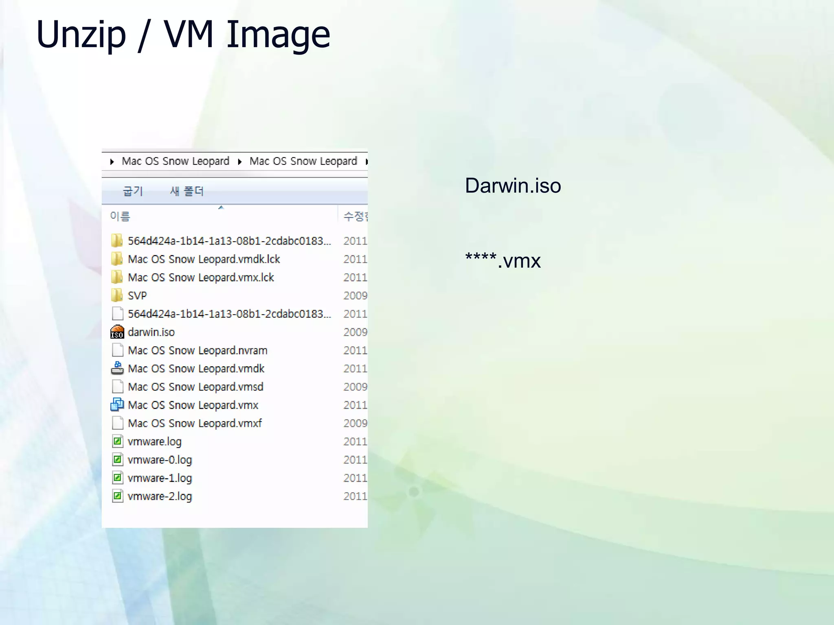Click the sort direction arrow above name column
Image resolution: width=834 pixels, height=625 pixels.
[221, 208]
